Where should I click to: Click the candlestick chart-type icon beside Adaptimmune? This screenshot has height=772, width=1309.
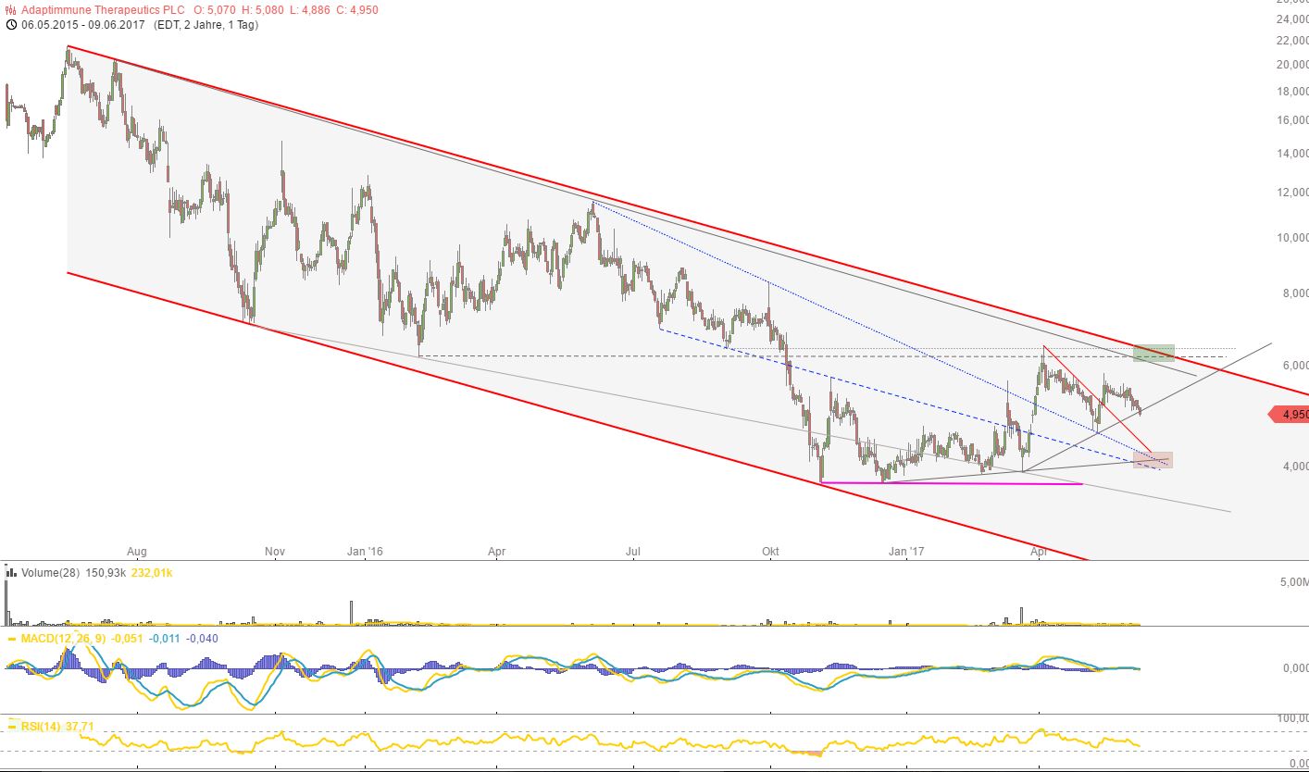pyautogui.click(x=11, y=10)
